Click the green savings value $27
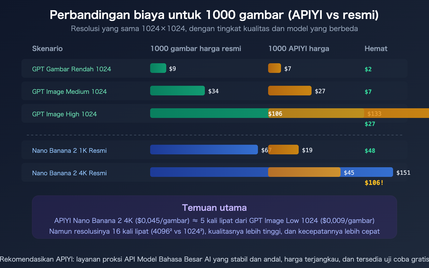This screenshot has width=429, height=268. (x=369, y=124)
